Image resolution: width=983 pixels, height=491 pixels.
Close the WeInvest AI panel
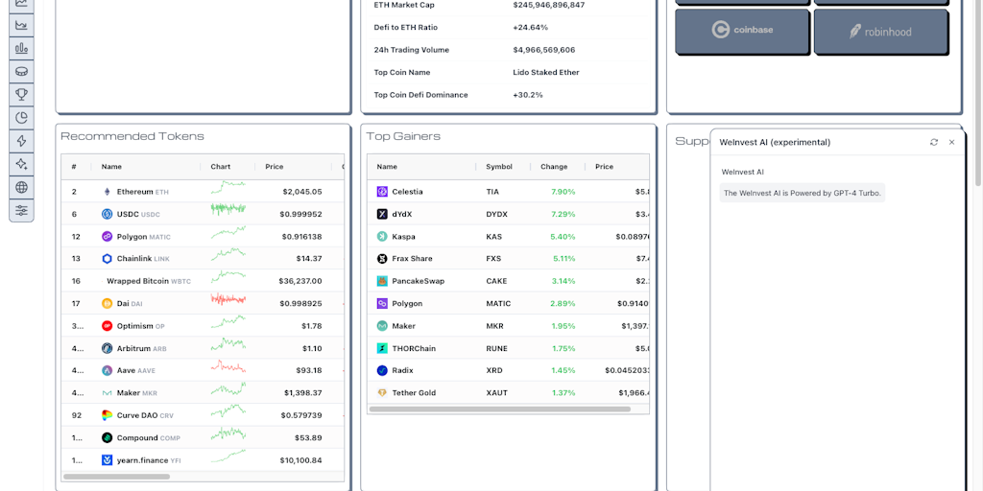point(951,142)
